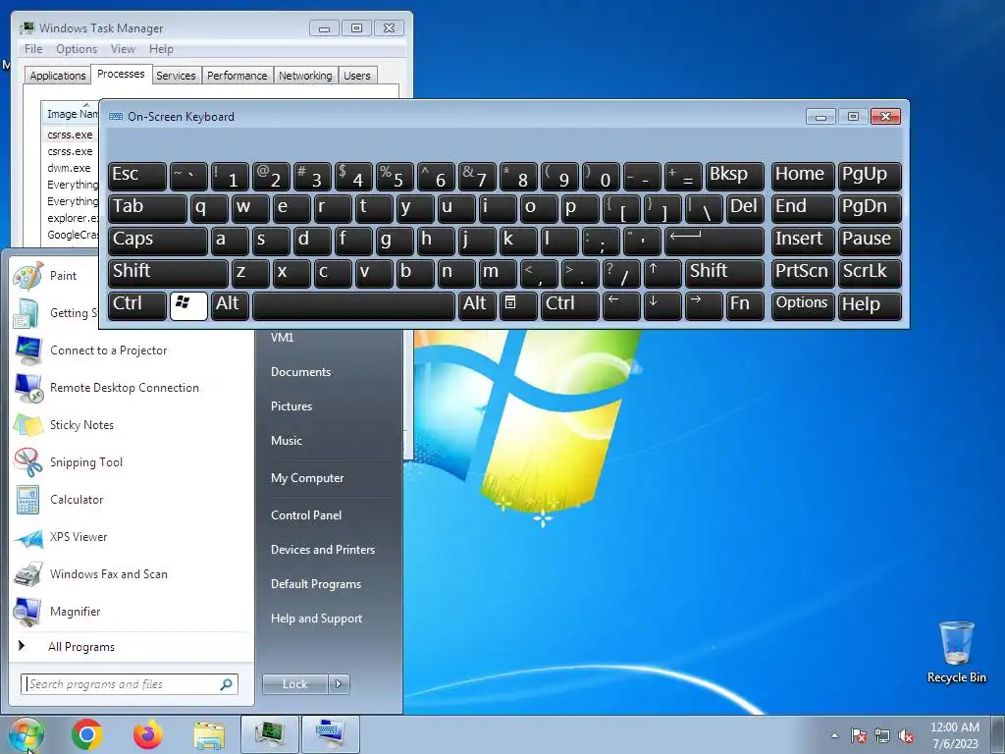Toggle ScrLk key on on-screen keyboard
The width and height of the screenshot is (1005, 754).
coord(870,273)
